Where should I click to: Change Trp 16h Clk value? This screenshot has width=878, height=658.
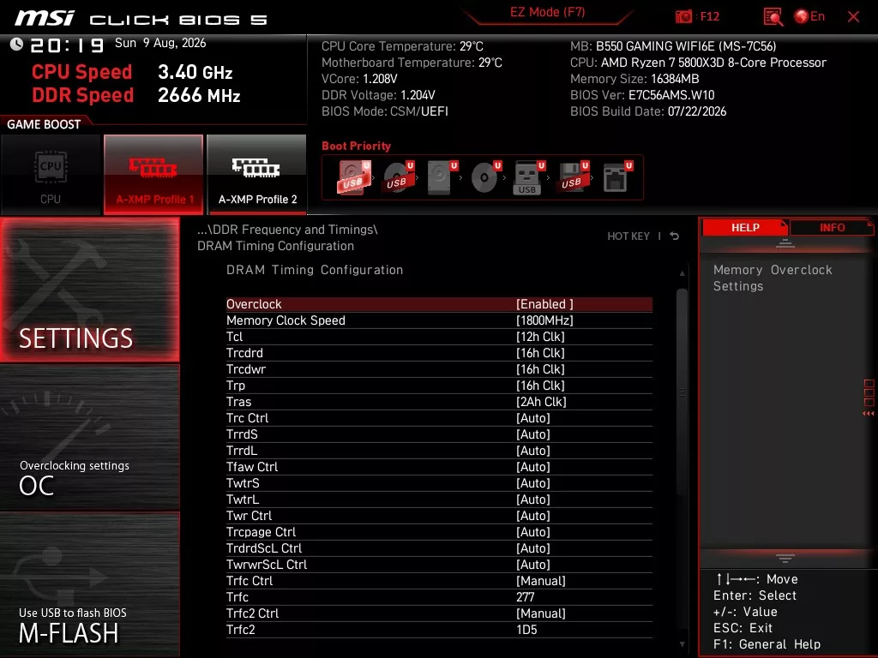[439, 386]
